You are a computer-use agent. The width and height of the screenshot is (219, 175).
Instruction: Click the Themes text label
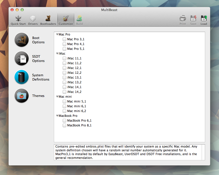(x=38, y=96)
